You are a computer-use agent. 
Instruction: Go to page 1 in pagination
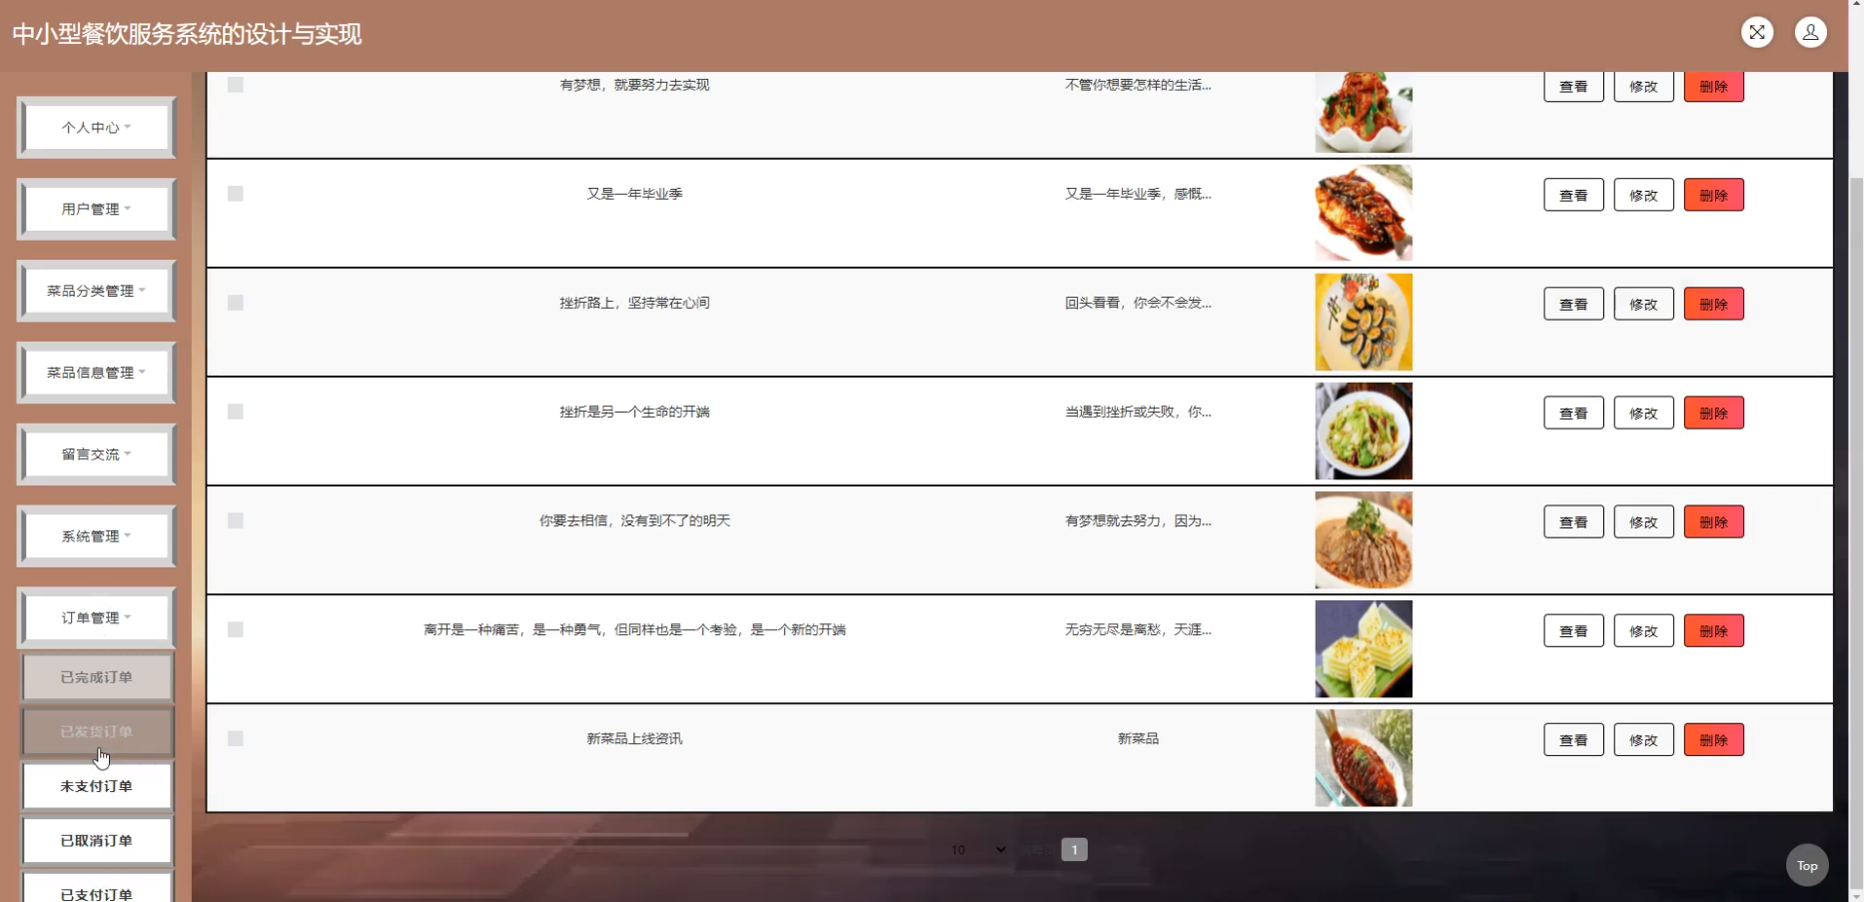click(x=1074, y=849)
